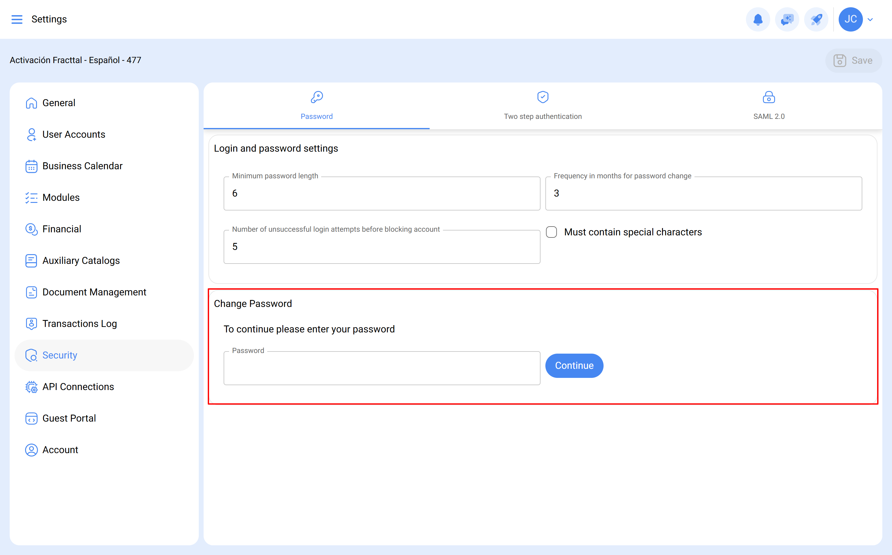Select the API Connections sidebar icon
The image size is (892, 555).
click(31, 387)
